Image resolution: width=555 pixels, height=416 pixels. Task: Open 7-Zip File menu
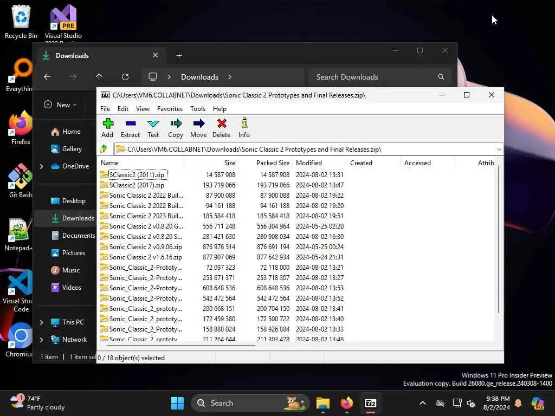105,109
